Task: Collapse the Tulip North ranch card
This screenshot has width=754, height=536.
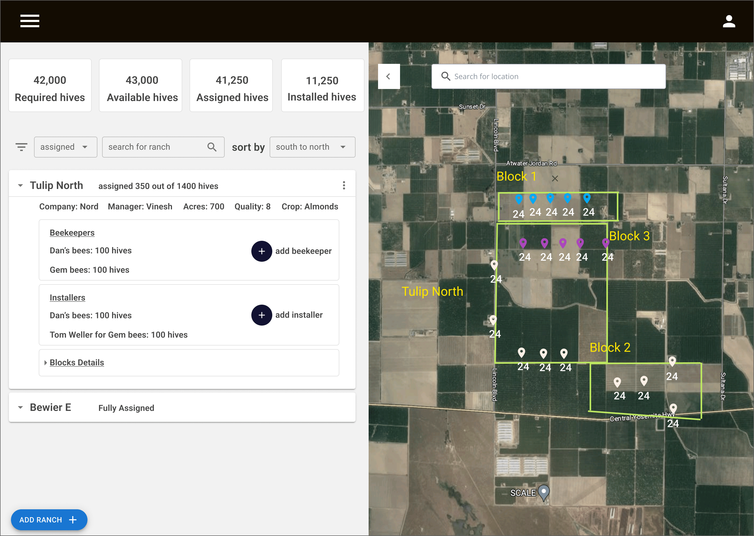Action: click(x=20, y=186)
